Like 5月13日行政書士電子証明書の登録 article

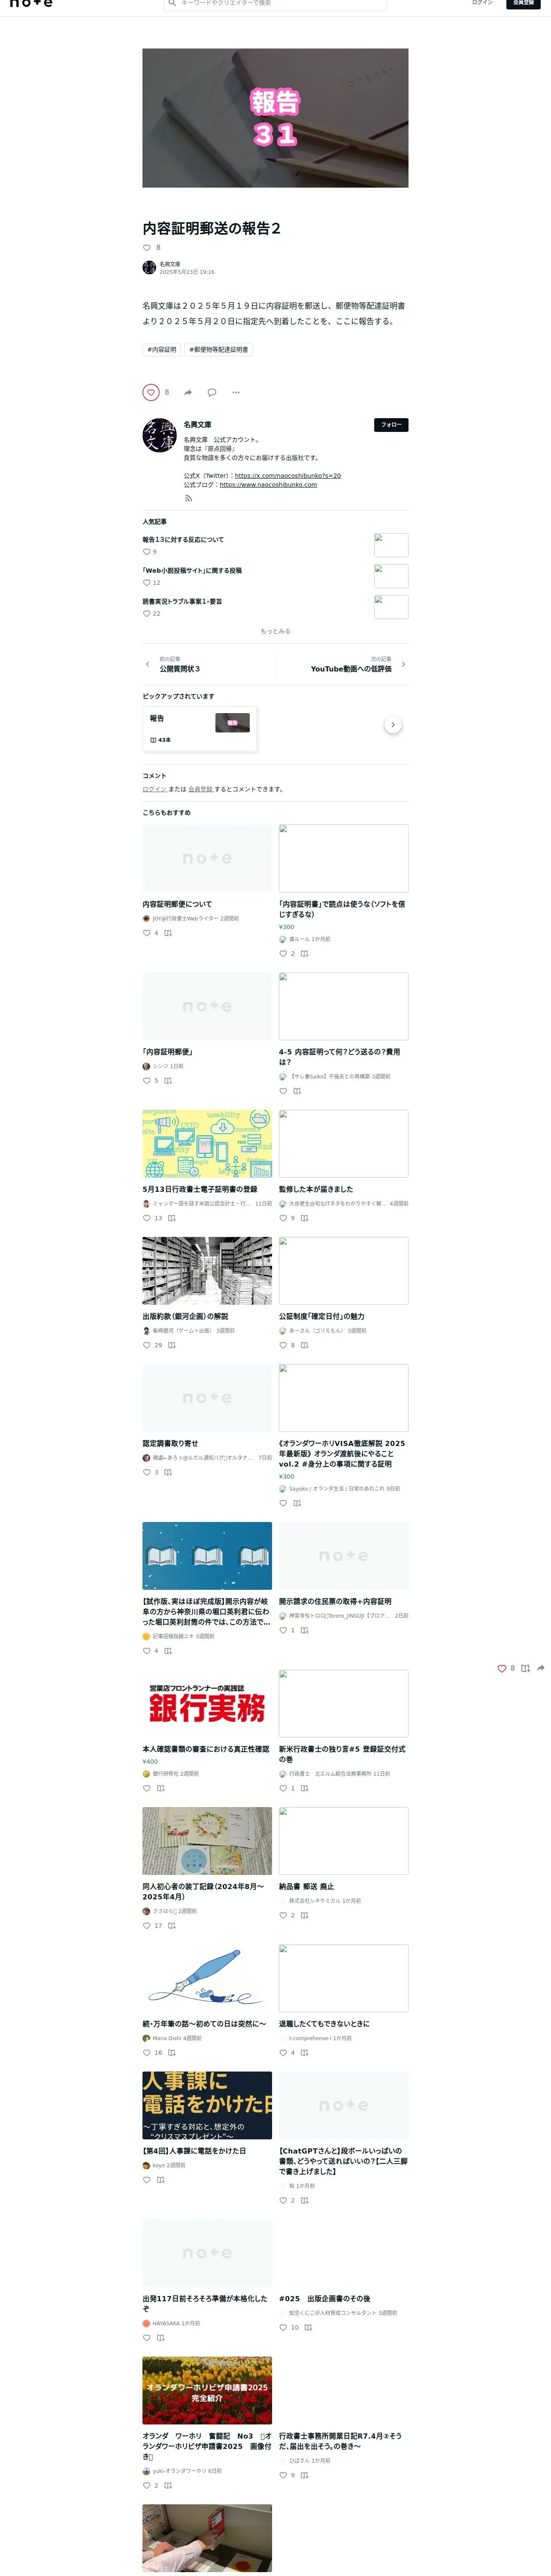point(147,1218)
